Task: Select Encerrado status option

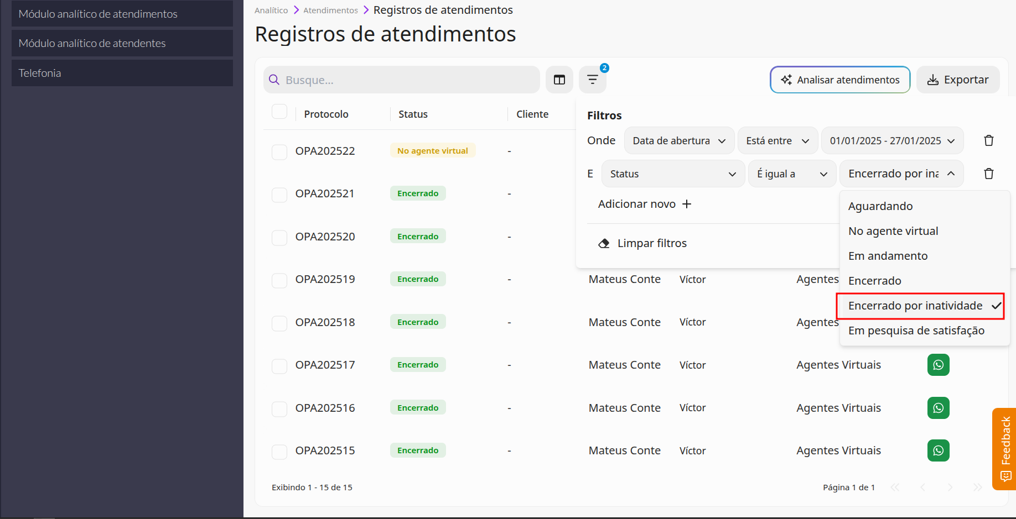Action: (924, 281)
